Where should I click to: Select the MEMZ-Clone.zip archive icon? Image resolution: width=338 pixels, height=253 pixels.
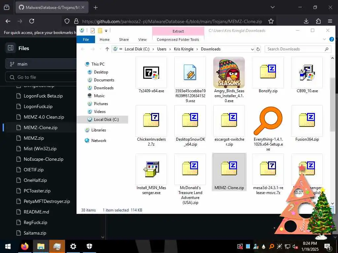229,168
